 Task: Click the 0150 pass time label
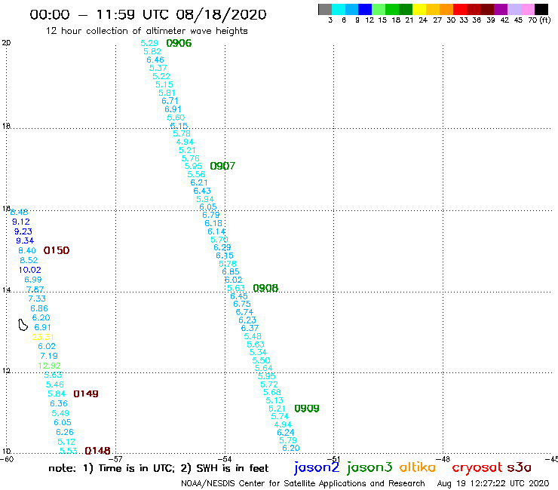[x=57, y=250]
